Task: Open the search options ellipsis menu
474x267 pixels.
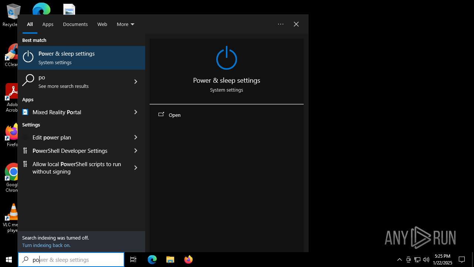Action: click(x=281, y=24)
